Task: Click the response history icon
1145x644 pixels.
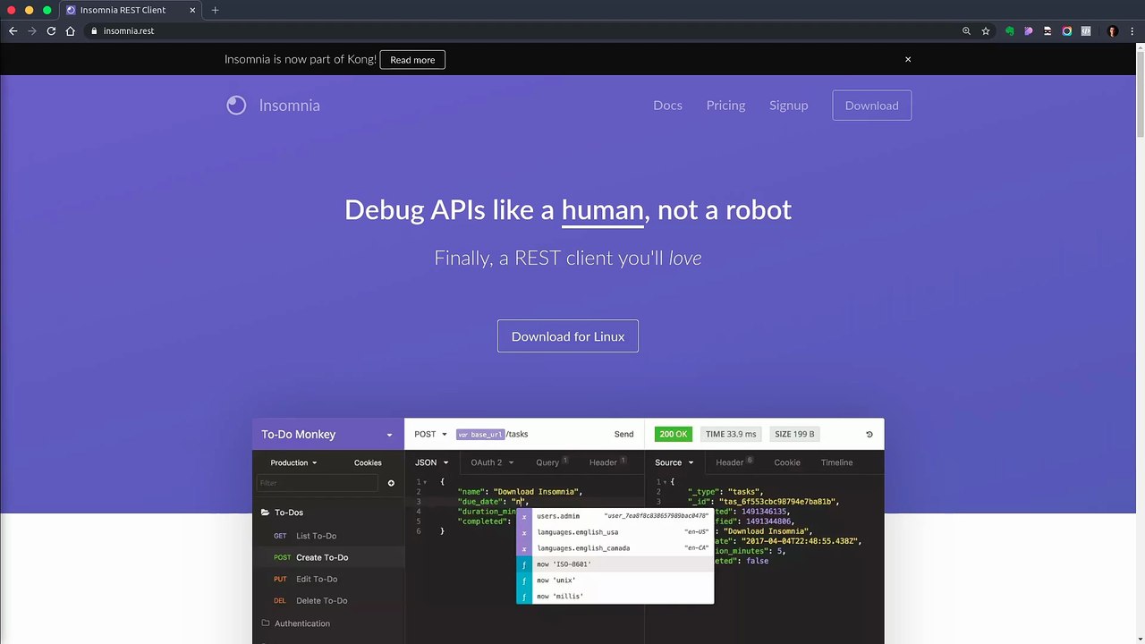Action: 869,435
